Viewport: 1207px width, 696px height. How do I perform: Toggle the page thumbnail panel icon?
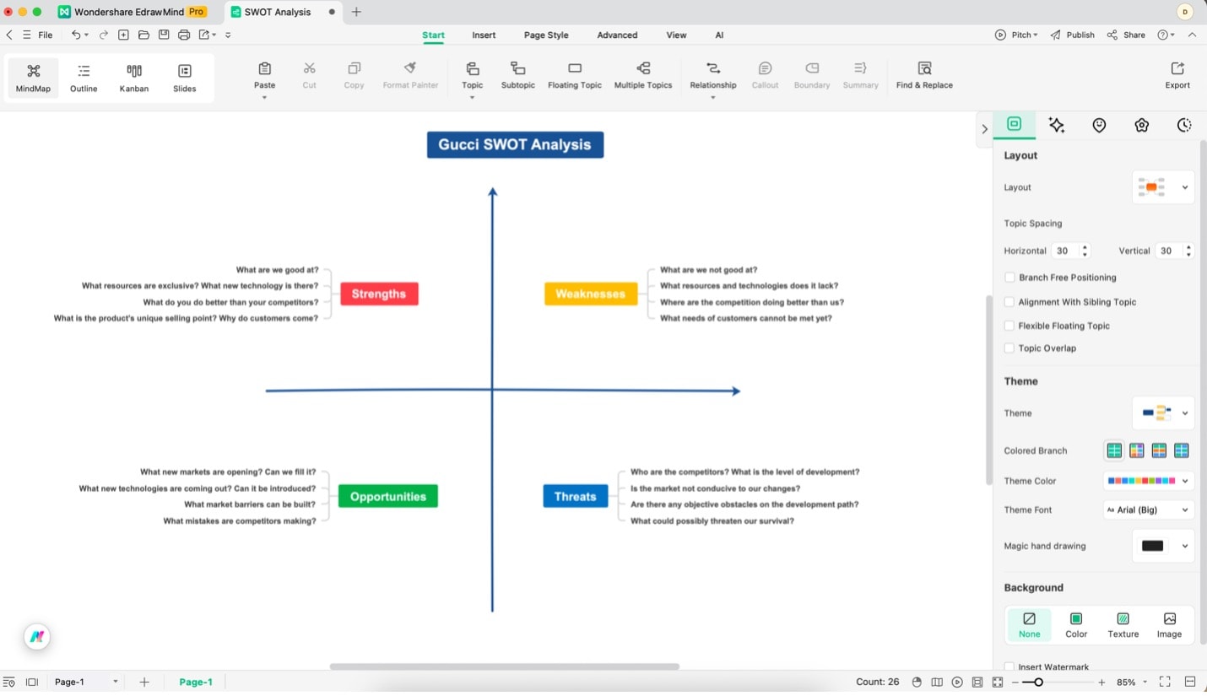click(x=32, y=682)
